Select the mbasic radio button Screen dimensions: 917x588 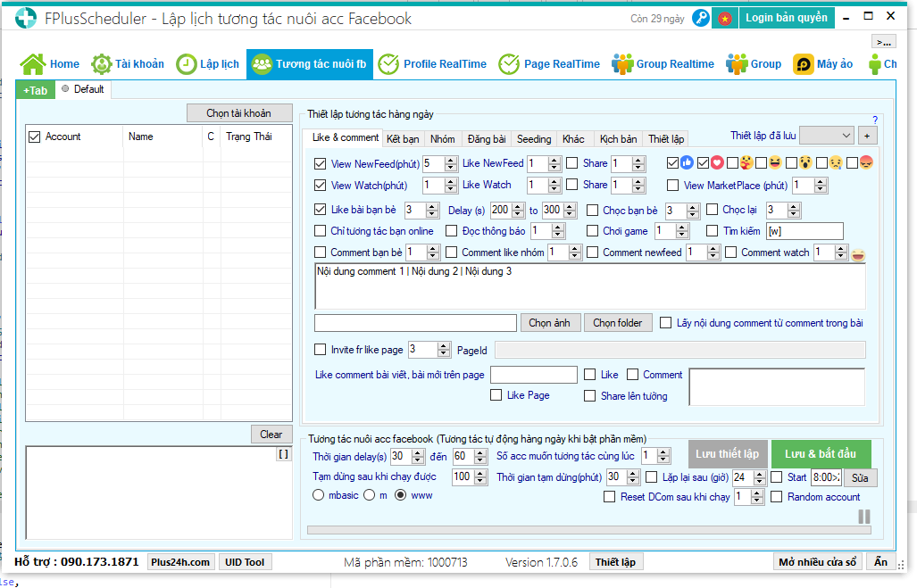[x=318, y=495]
